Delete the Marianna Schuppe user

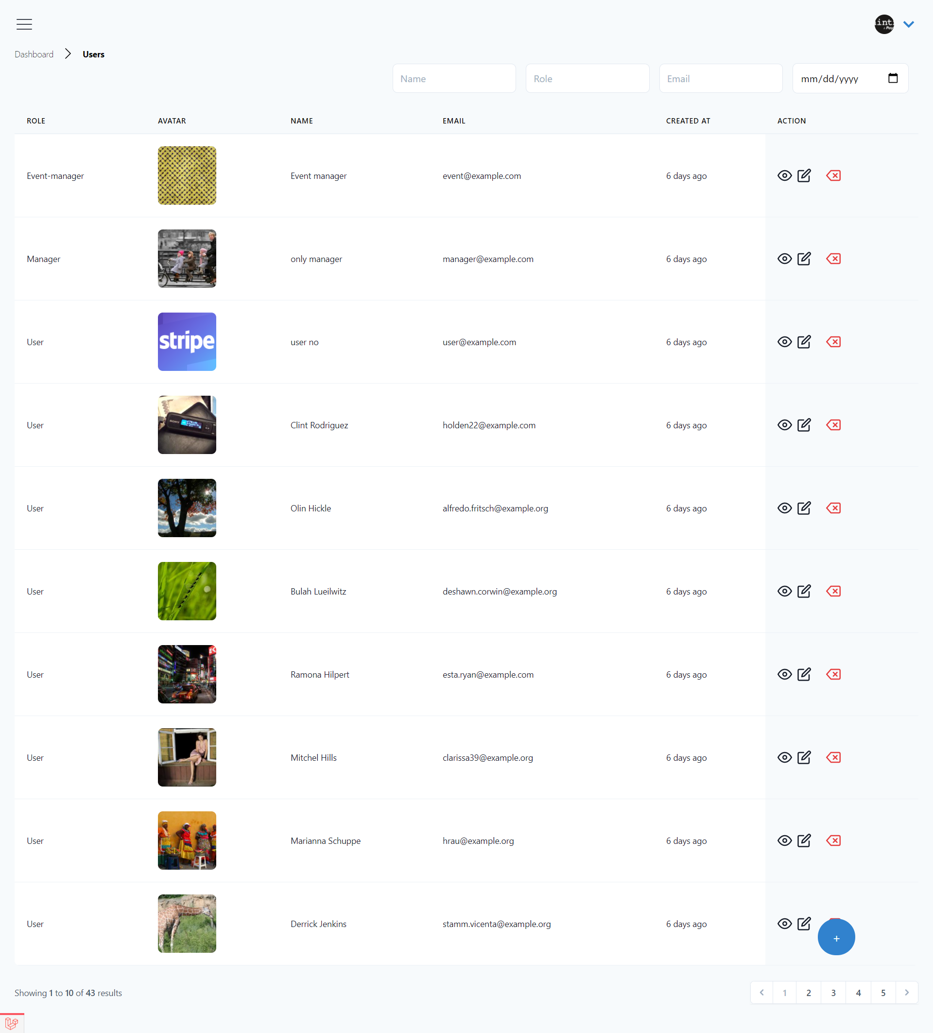tap(833, 840)
